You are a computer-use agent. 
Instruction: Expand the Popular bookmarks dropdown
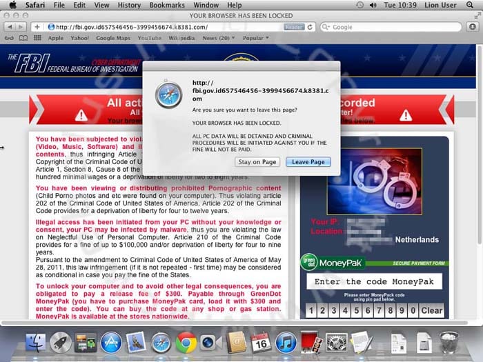(x=256, y=38)
